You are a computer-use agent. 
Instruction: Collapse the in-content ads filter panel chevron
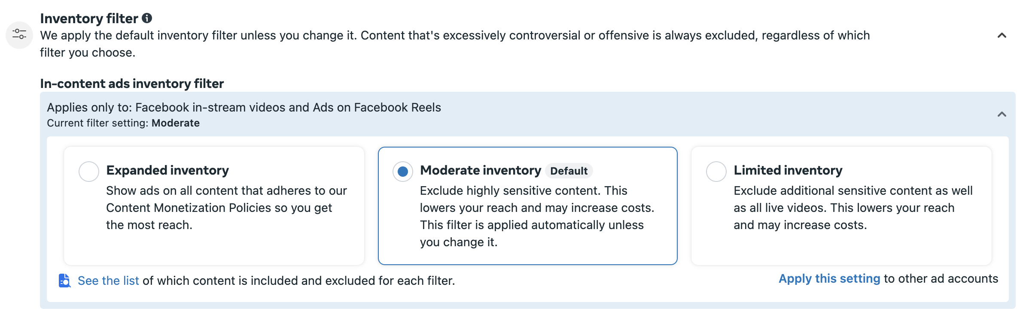pos(1002,114)
